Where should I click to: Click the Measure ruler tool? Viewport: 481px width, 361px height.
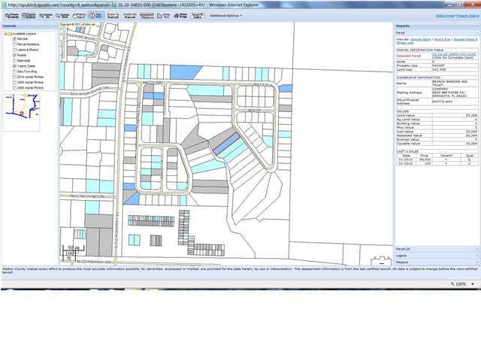pyautogui.click(x=147, y=15)
